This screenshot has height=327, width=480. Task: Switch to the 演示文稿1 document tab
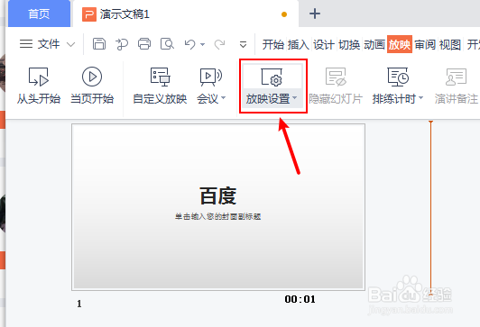(x=185, y=14)
